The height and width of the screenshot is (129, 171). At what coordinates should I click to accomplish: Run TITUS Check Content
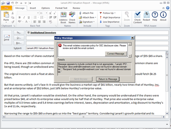coord(137,18)
